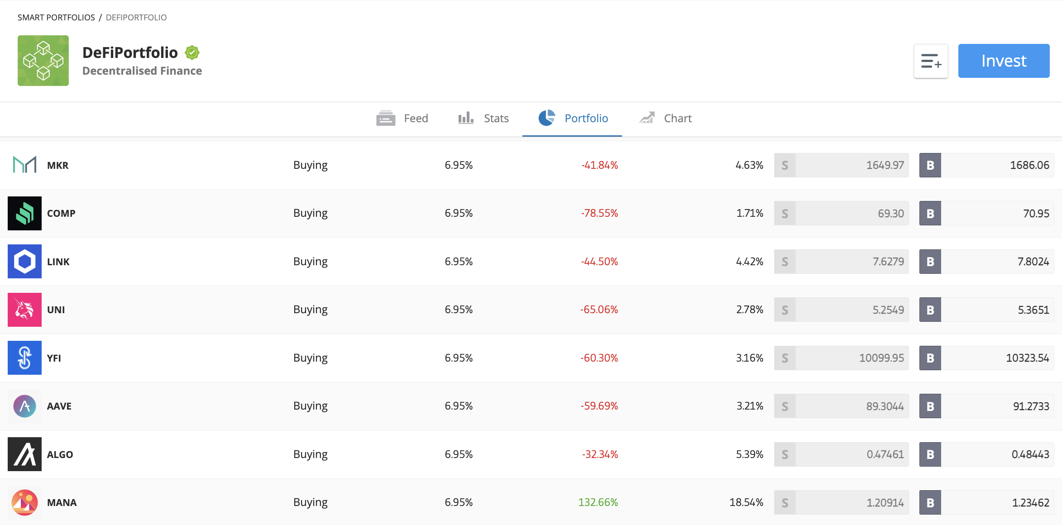Click the DeFiPortfolio green logo thumbnail
The image size is (1062, 525).
coord(43,61)
